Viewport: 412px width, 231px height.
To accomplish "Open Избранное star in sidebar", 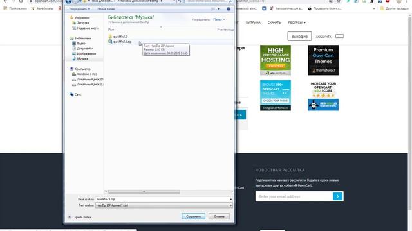I will pos(71,17).
